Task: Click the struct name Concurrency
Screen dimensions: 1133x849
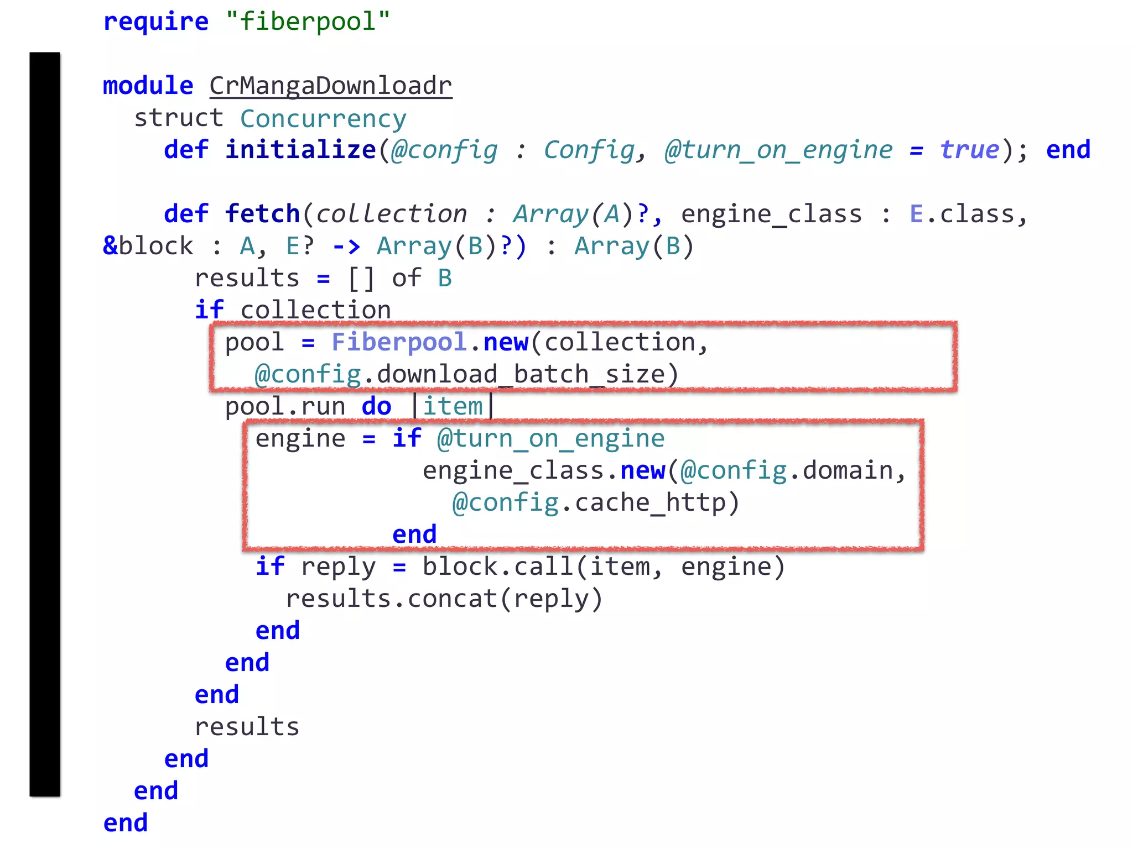Action: point(323,119)
